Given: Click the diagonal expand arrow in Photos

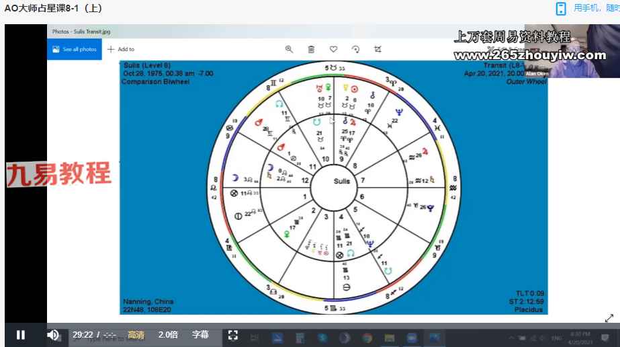Looking at the screenshot, I should tap(609, 317).
